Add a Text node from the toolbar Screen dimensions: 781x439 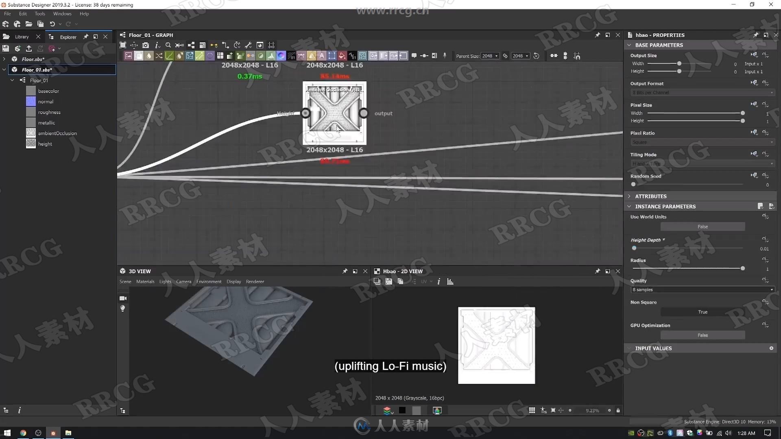(322, 56)
